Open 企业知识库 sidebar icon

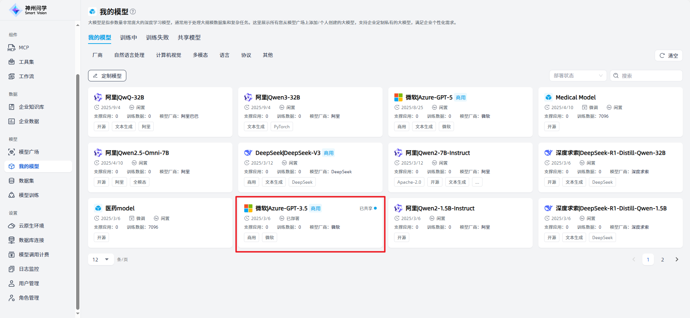click(x=12, y=107)
